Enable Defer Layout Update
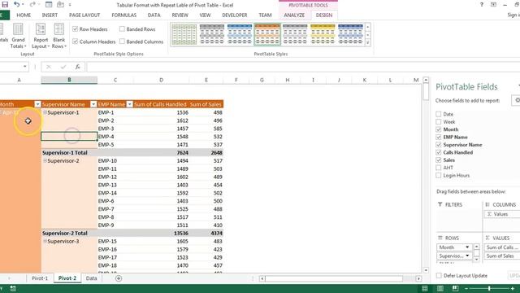The image size is (520, 293). point(439,275)
